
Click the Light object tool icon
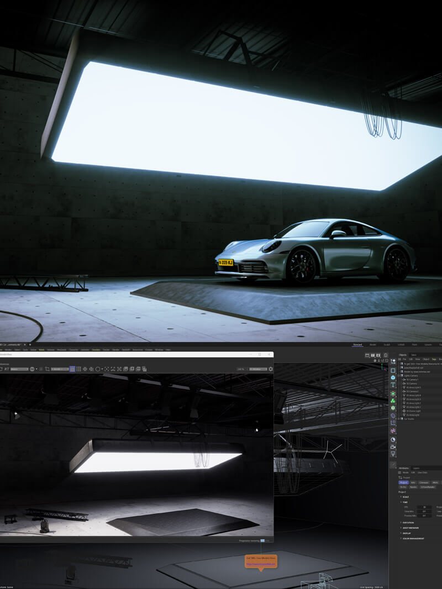393,454
